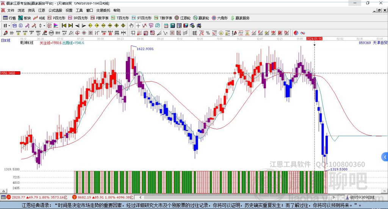Viewport: 388px width, 209px height.
Task: Expand the blue side panel arrow
Action: pos(385,157)
